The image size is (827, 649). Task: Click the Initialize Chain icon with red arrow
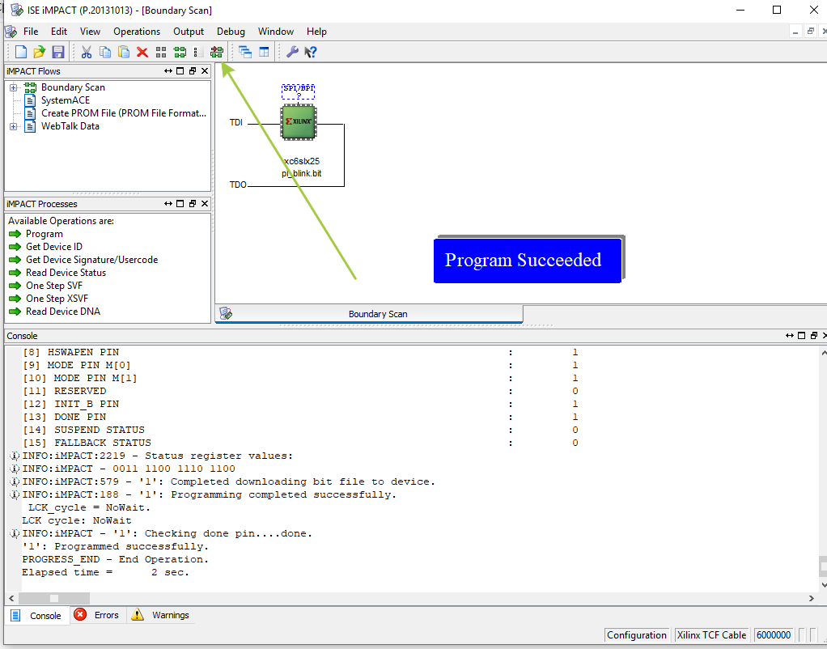(x=217, y=52)
